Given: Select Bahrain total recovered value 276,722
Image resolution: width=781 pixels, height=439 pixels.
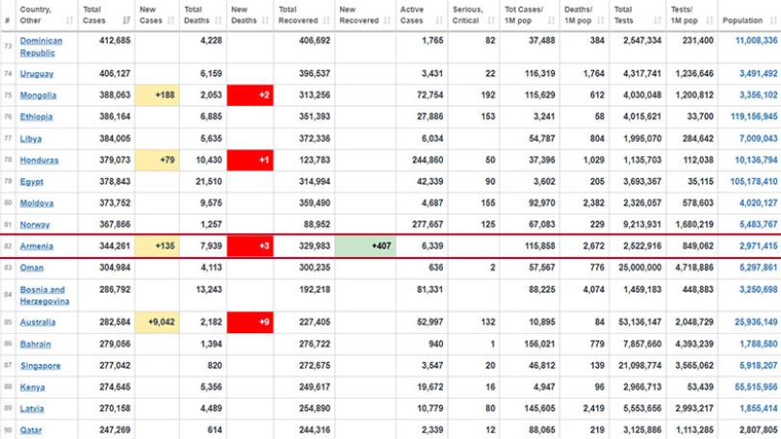Looking at the screenshot, I should click(x=314, y=344).
